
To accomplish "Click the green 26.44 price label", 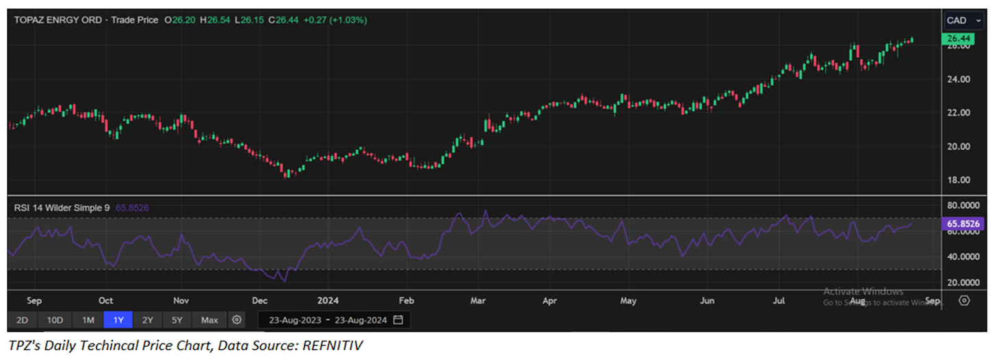I will pyautogui.click(x=957, y=39).
